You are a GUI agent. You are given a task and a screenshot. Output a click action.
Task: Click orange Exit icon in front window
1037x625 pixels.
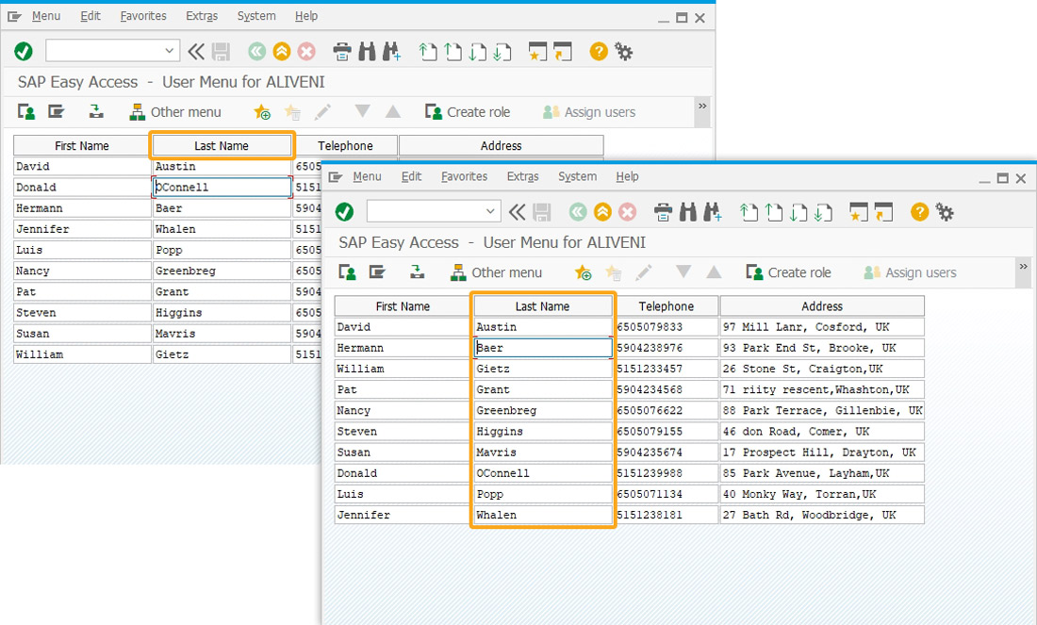coord(602,212)
